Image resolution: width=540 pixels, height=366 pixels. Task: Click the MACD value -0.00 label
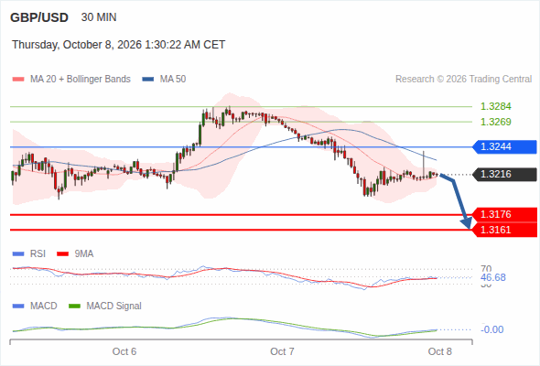[492, 329]
